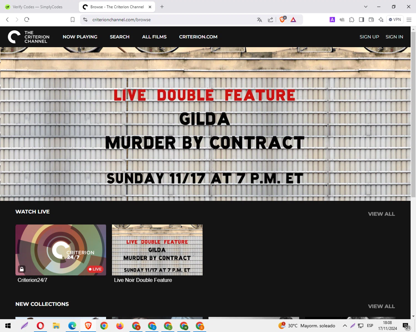This screenshot has width=416, height=332.
Task: Open the purple A extension icon
Action: [x=332, y=20]
